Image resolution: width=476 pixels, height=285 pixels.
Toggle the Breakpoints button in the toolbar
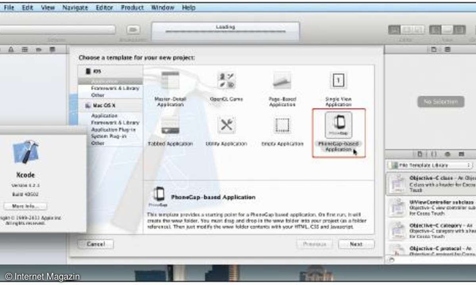click(x=134, y=30)
